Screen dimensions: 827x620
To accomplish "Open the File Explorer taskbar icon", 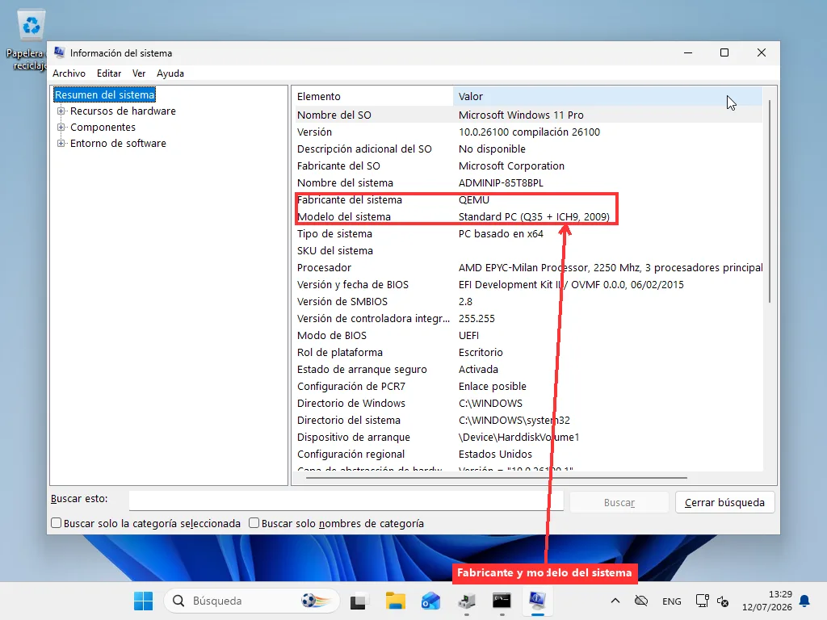I will (x=395, y=601).
